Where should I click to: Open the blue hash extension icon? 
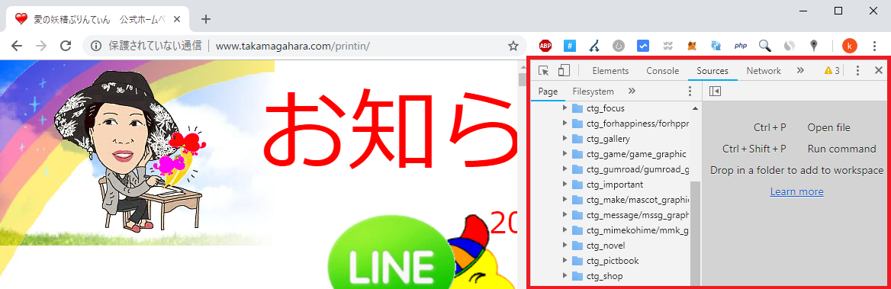(570, 46)
